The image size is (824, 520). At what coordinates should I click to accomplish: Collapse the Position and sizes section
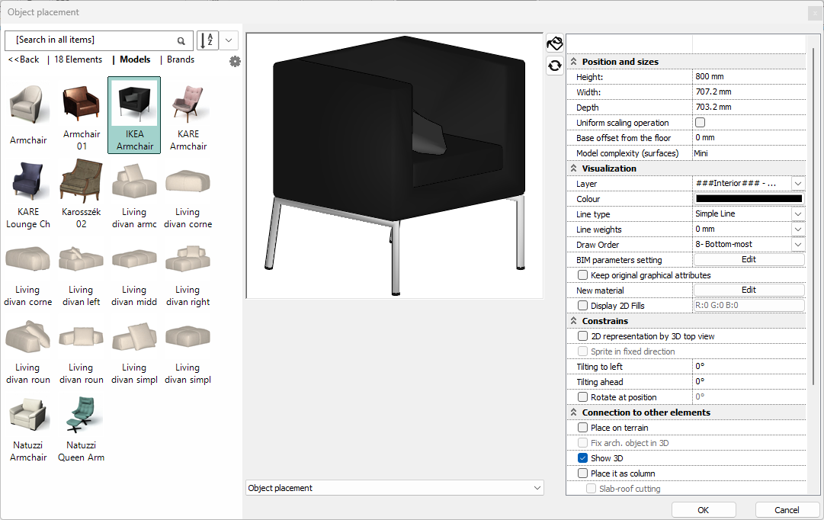(x=574, y=62)
